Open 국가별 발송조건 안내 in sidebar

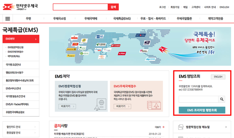tap(21, 96)
